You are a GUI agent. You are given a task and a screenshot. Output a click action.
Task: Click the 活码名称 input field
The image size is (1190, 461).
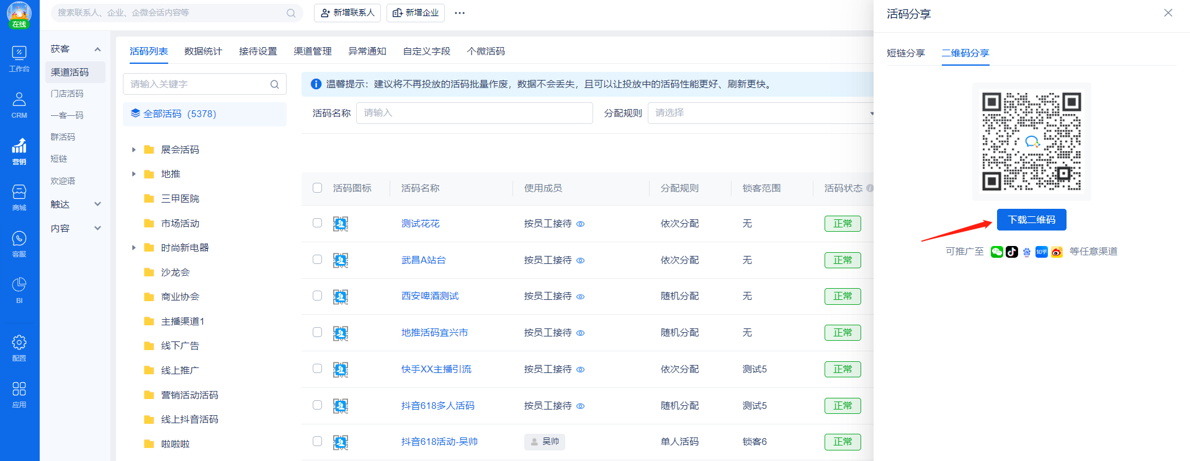[475, 113]
